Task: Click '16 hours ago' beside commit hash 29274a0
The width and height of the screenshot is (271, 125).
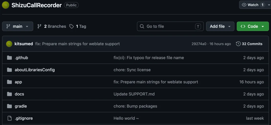Action: (220, 44)
